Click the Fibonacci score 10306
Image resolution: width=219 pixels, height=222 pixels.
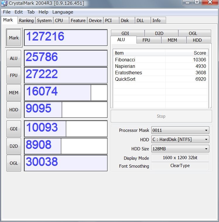(199, 60)
